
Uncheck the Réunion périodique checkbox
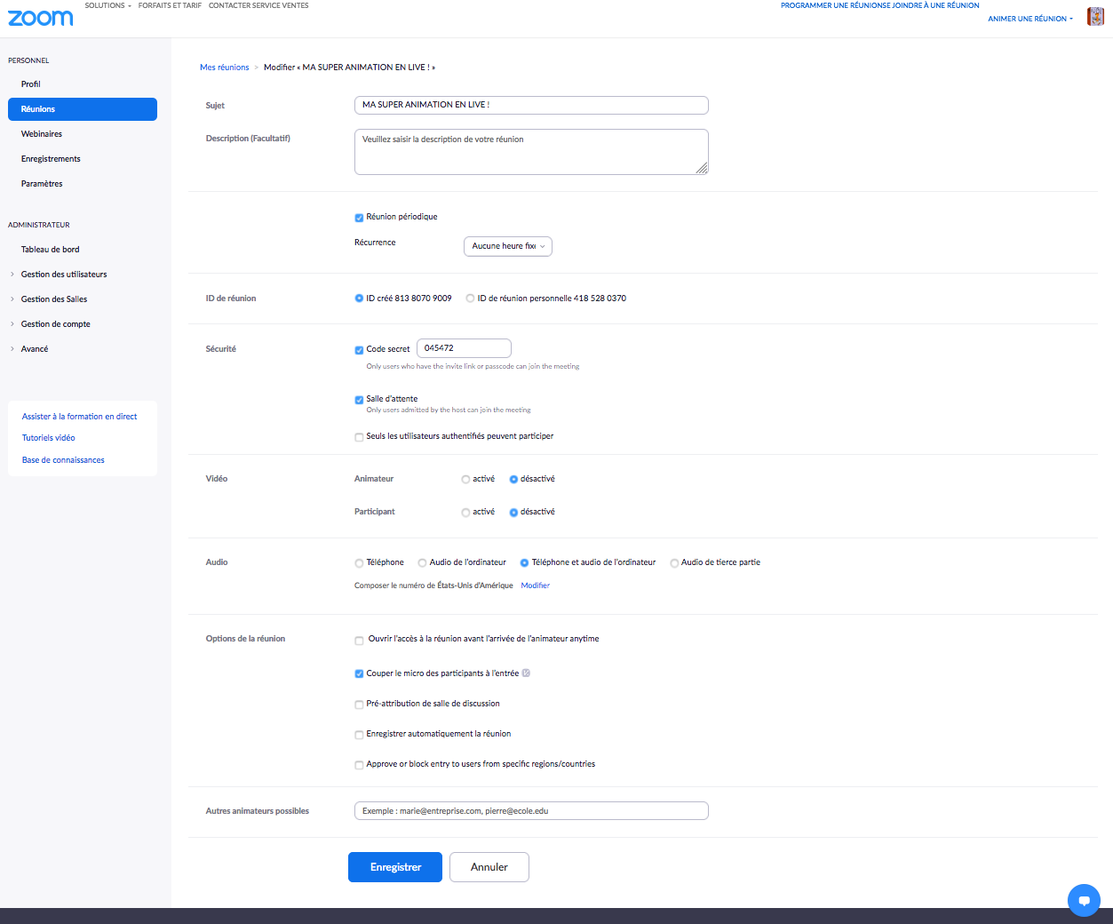[x=359, y=218]
